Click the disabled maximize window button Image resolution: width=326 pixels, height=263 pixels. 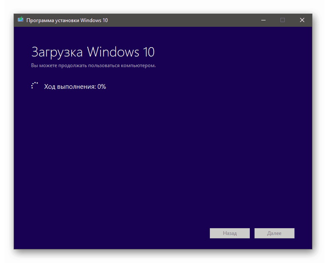point(283,20)
